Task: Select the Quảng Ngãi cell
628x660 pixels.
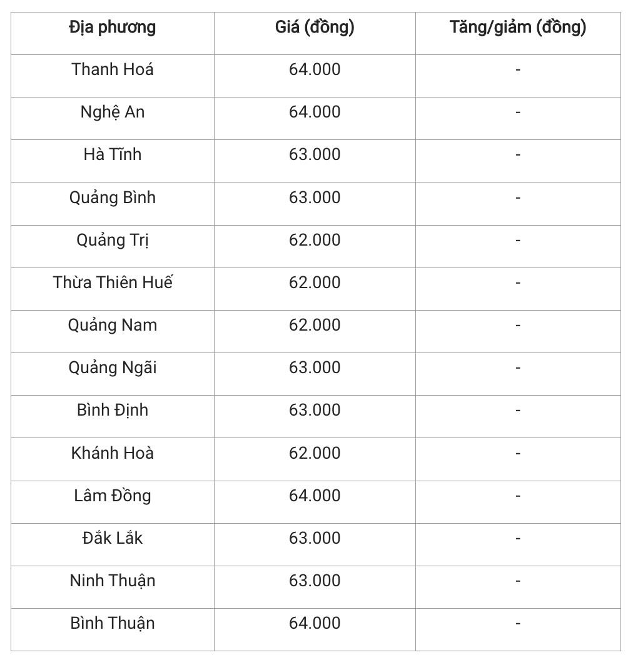Action: point(113,367)
